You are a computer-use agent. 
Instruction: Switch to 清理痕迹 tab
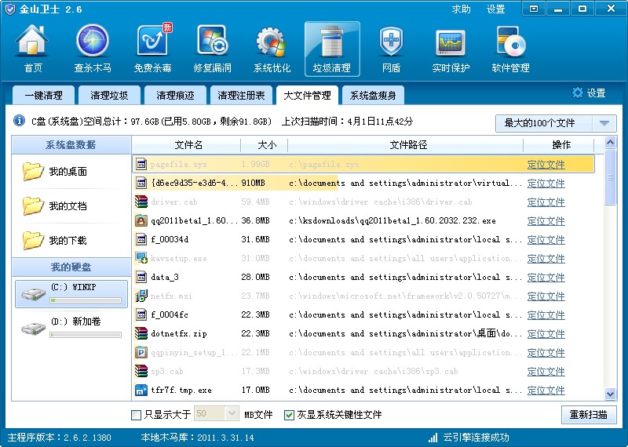(x=175, y=95)
